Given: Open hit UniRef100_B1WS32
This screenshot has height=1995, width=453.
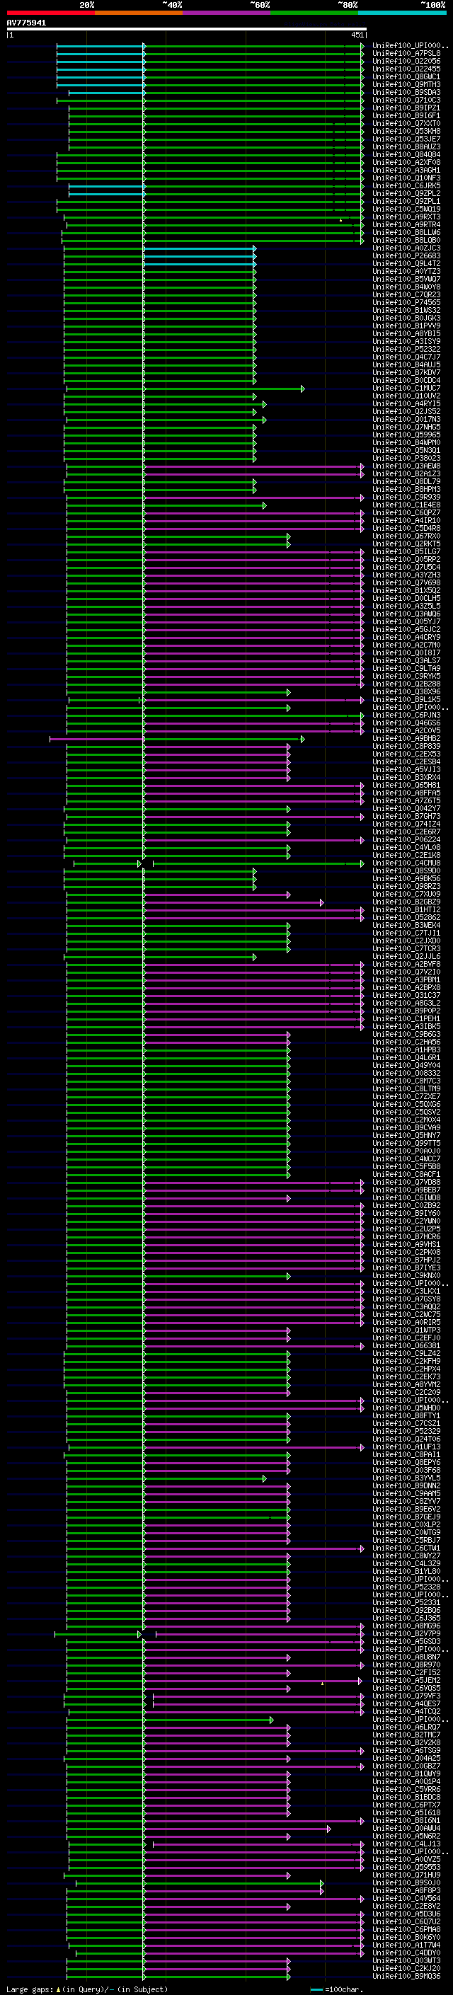Looking at the screenshot, I should click(x=406, y=310).
